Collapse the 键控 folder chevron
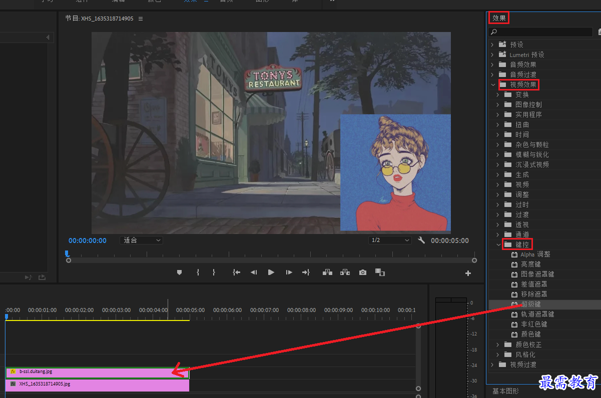Viewport: 601px width, 398px height. tap(498, 244)
